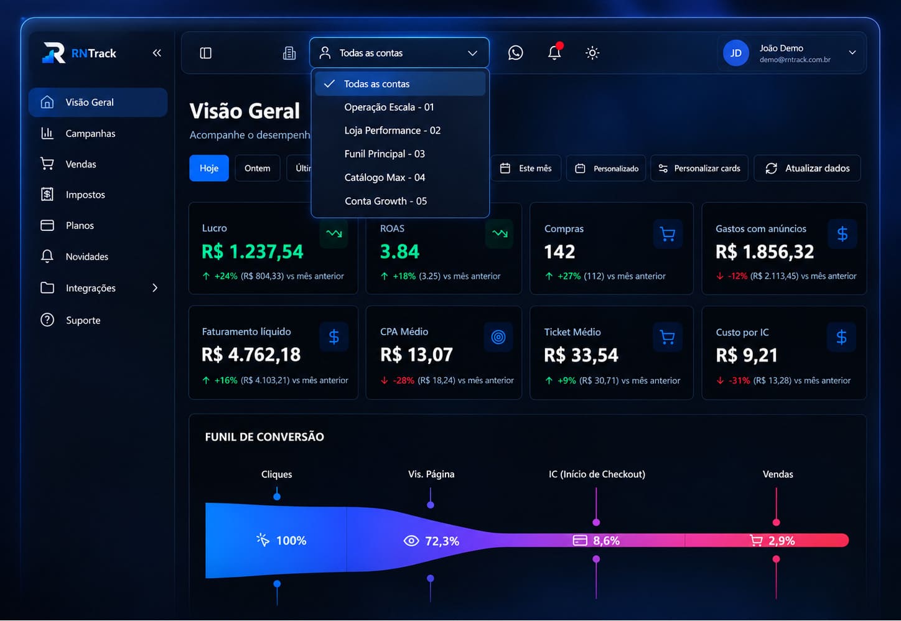
Task: Open Planos page
Action: coord(98,225)
